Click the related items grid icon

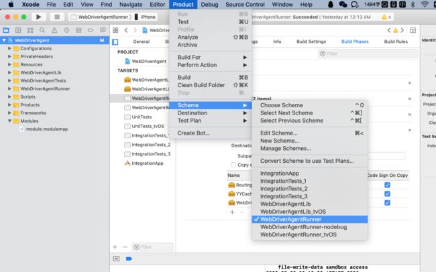tap(115, 30)
